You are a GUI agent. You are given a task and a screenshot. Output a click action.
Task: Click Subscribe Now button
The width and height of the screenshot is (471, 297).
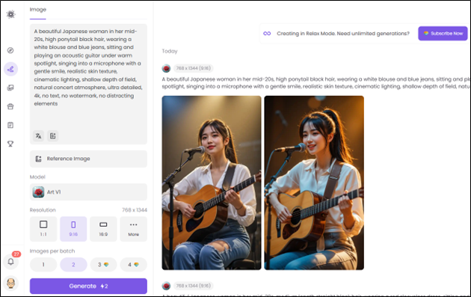click(x=443, y=34)
